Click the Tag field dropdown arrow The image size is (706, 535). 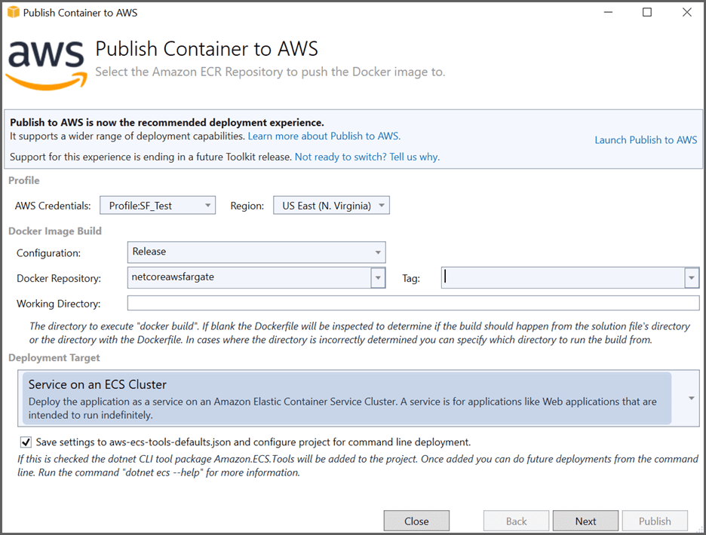point(691,277)
